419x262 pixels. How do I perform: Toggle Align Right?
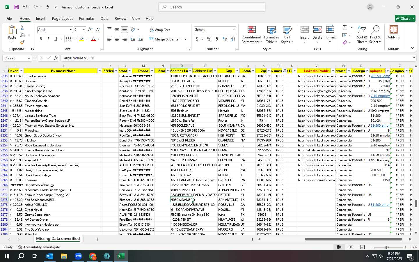point(124,39)
